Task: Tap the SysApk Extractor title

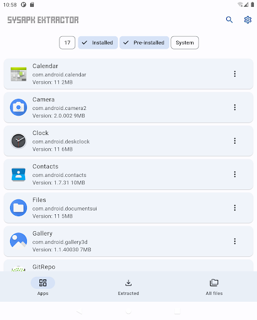Action: click(43, 20)
